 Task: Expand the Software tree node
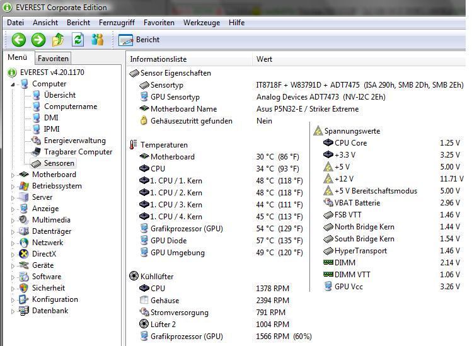coord(13,277)
